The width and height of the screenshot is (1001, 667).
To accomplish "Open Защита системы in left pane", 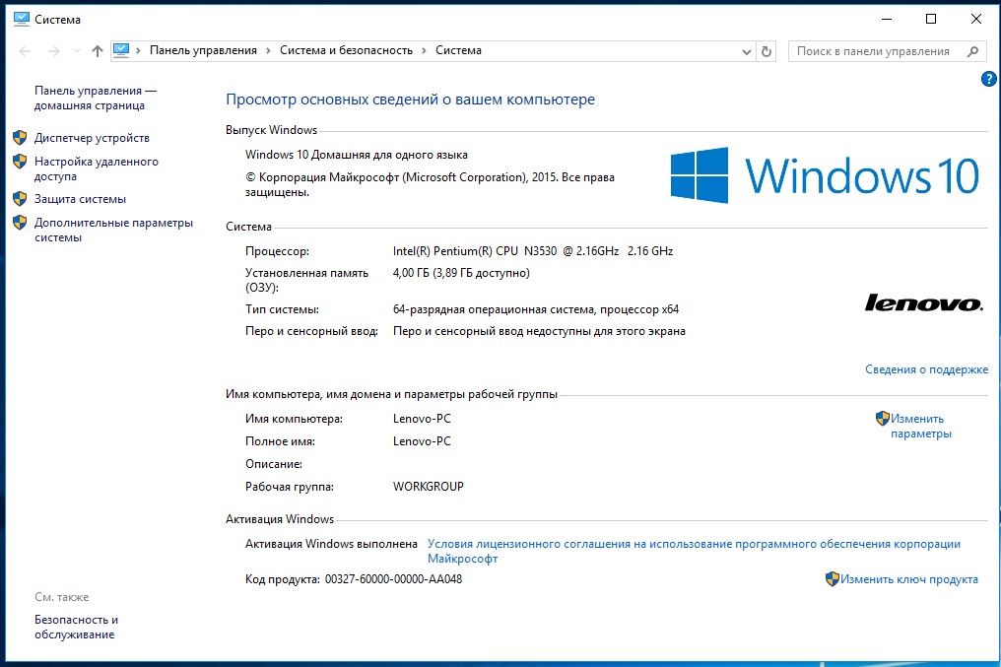I will point(80,199).
